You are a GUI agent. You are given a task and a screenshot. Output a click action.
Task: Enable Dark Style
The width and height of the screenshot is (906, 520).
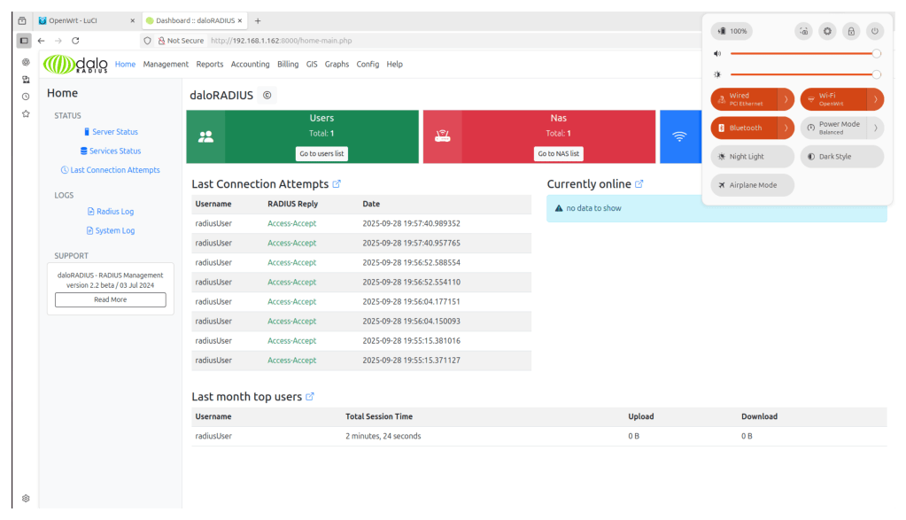[x=841, y=157]
